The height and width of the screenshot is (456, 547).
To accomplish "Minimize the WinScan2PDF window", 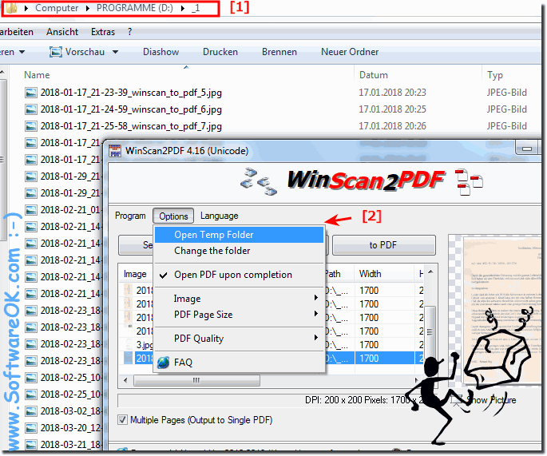I will (x=527, y=149).
